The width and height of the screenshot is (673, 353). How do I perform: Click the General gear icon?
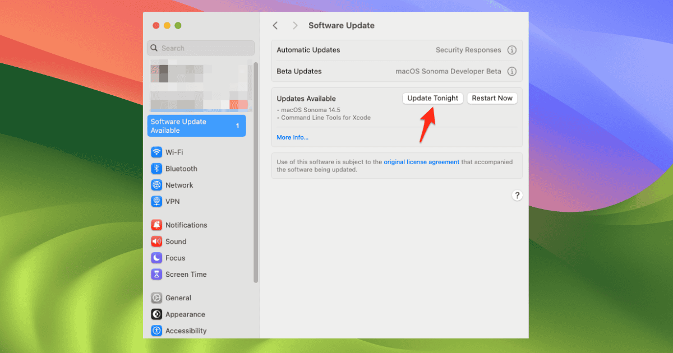[x=156, y=298]
